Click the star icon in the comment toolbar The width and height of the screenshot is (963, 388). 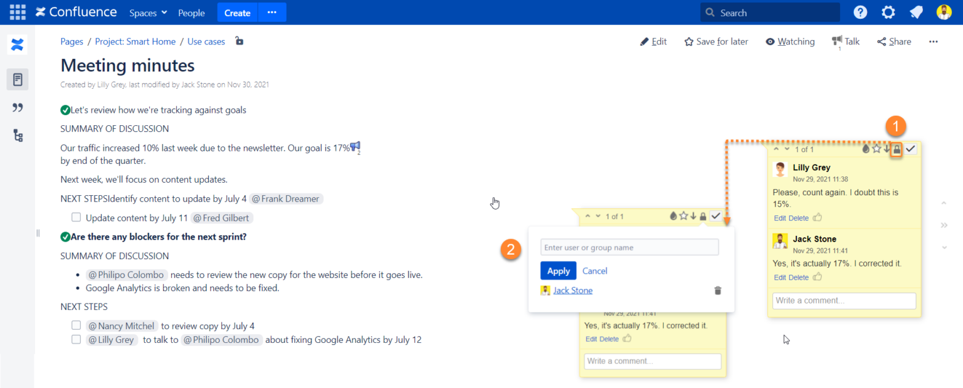coord(877,149)
